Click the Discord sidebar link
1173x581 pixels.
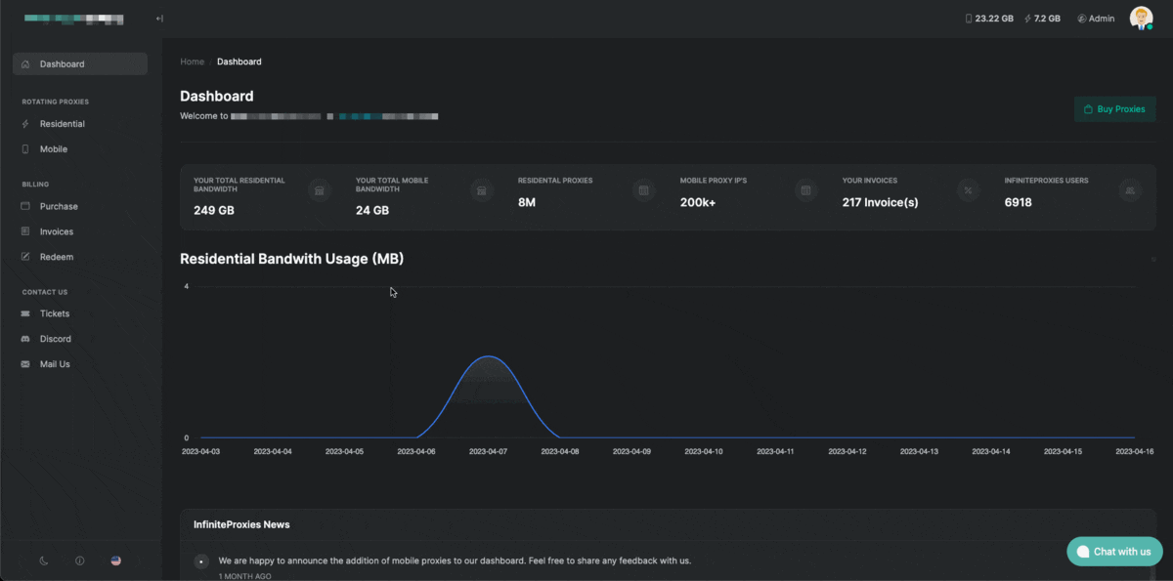click(x=55, y=339)
